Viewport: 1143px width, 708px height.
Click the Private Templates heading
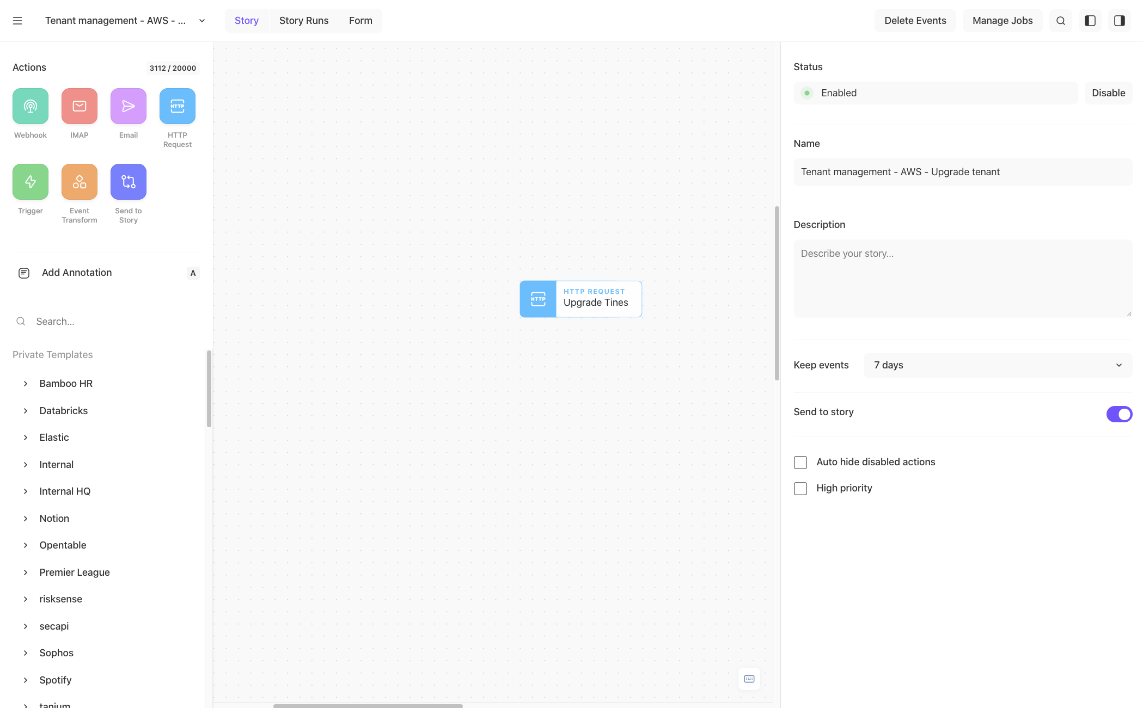click(x=53, y=355)
